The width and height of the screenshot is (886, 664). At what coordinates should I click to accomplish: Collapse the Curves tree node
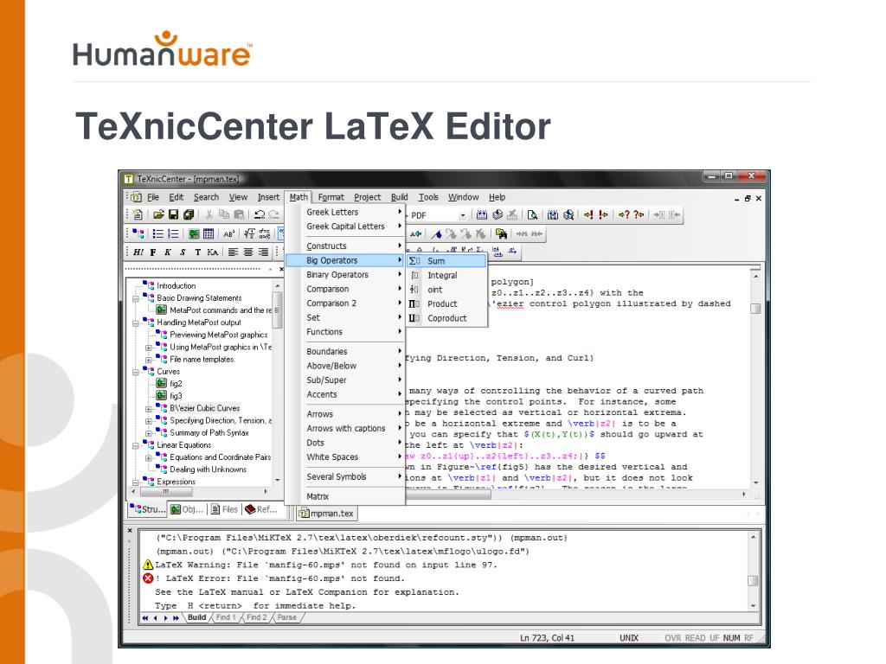coord(136,372)
